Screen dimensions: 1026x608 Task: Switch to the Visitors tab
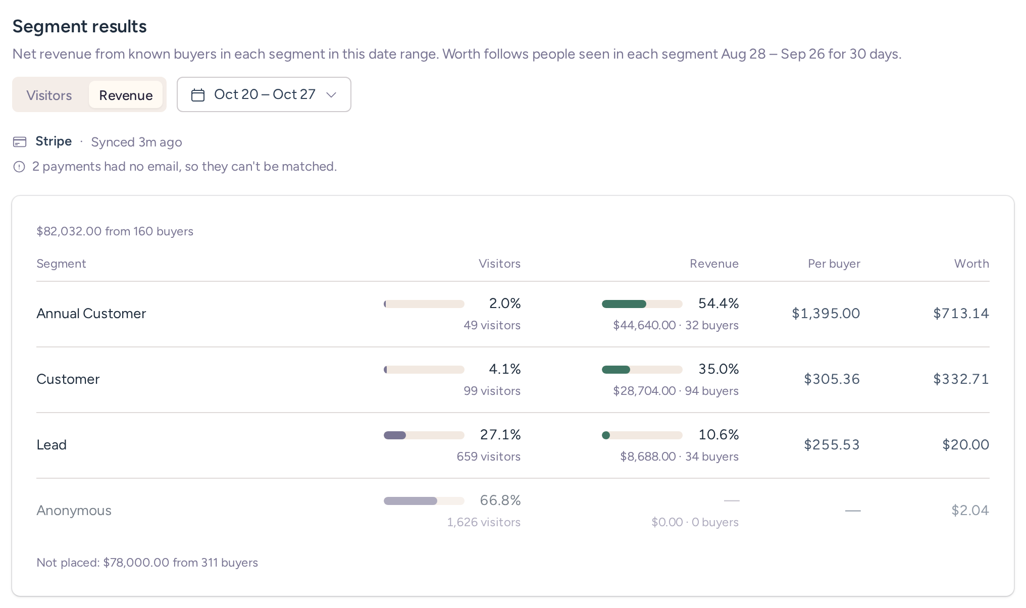49,95
